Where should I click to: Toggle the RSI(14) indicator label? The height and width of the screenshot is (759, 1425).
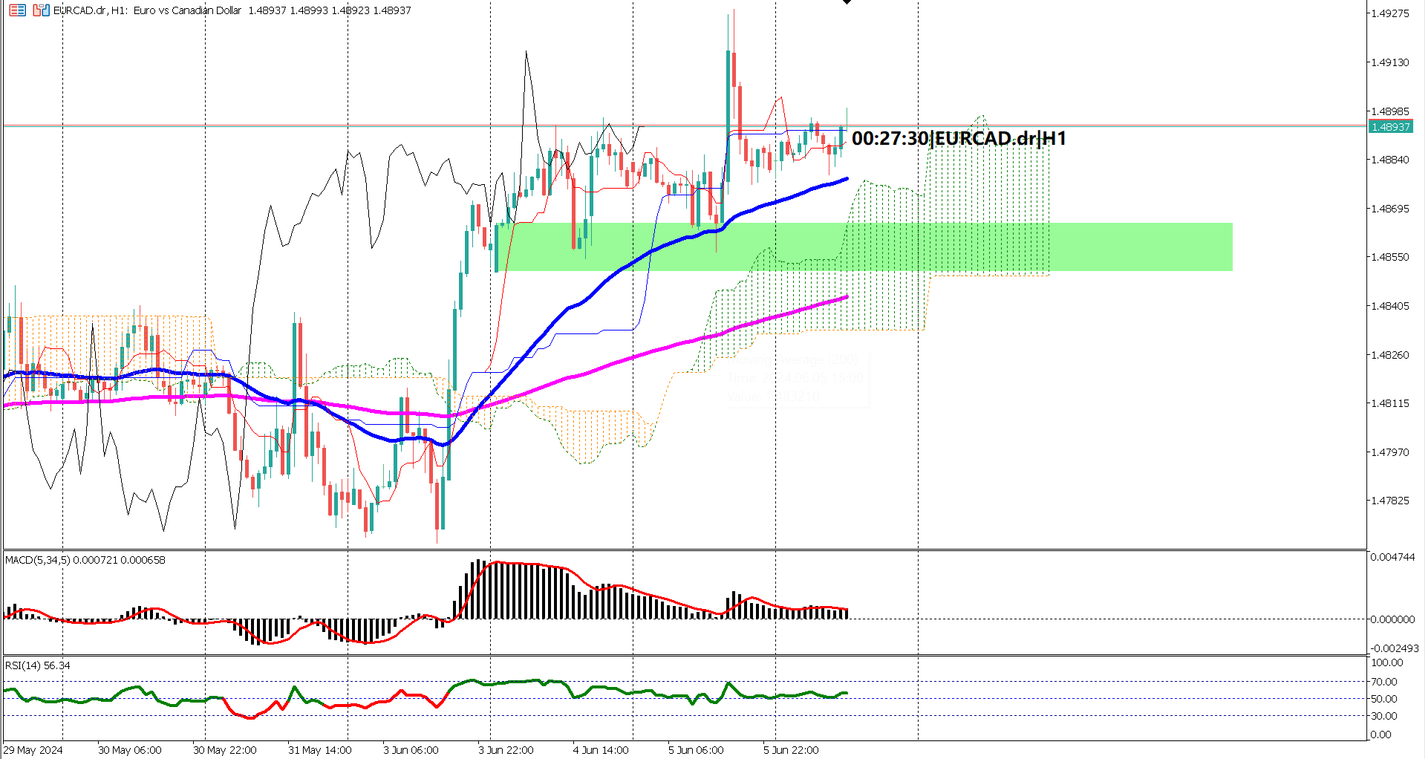(22, 666)
